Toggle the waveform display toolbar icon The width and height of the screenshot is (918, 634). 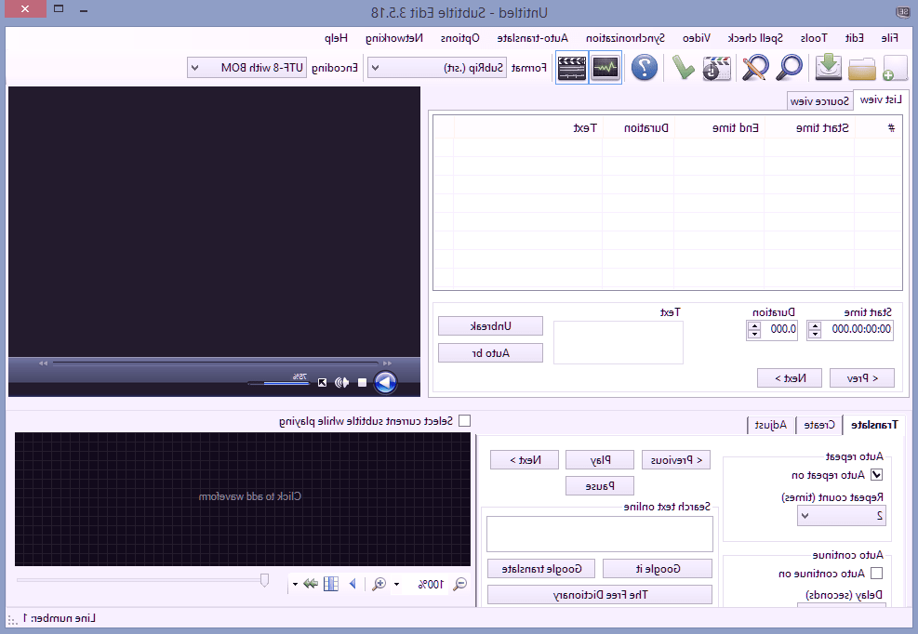(x=605, y=68)
